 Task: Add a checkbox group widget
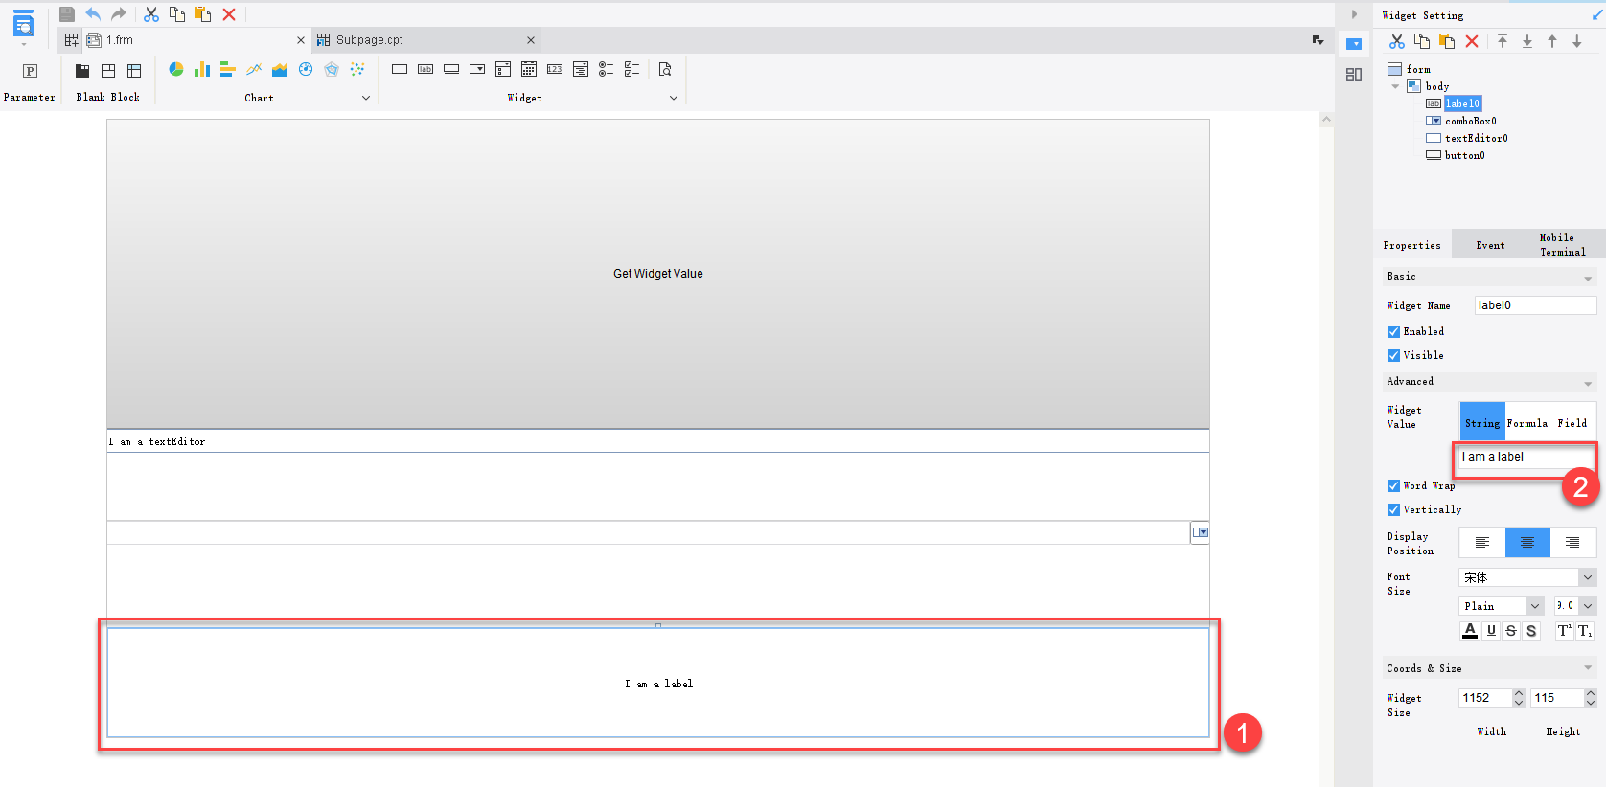[631, 69]
